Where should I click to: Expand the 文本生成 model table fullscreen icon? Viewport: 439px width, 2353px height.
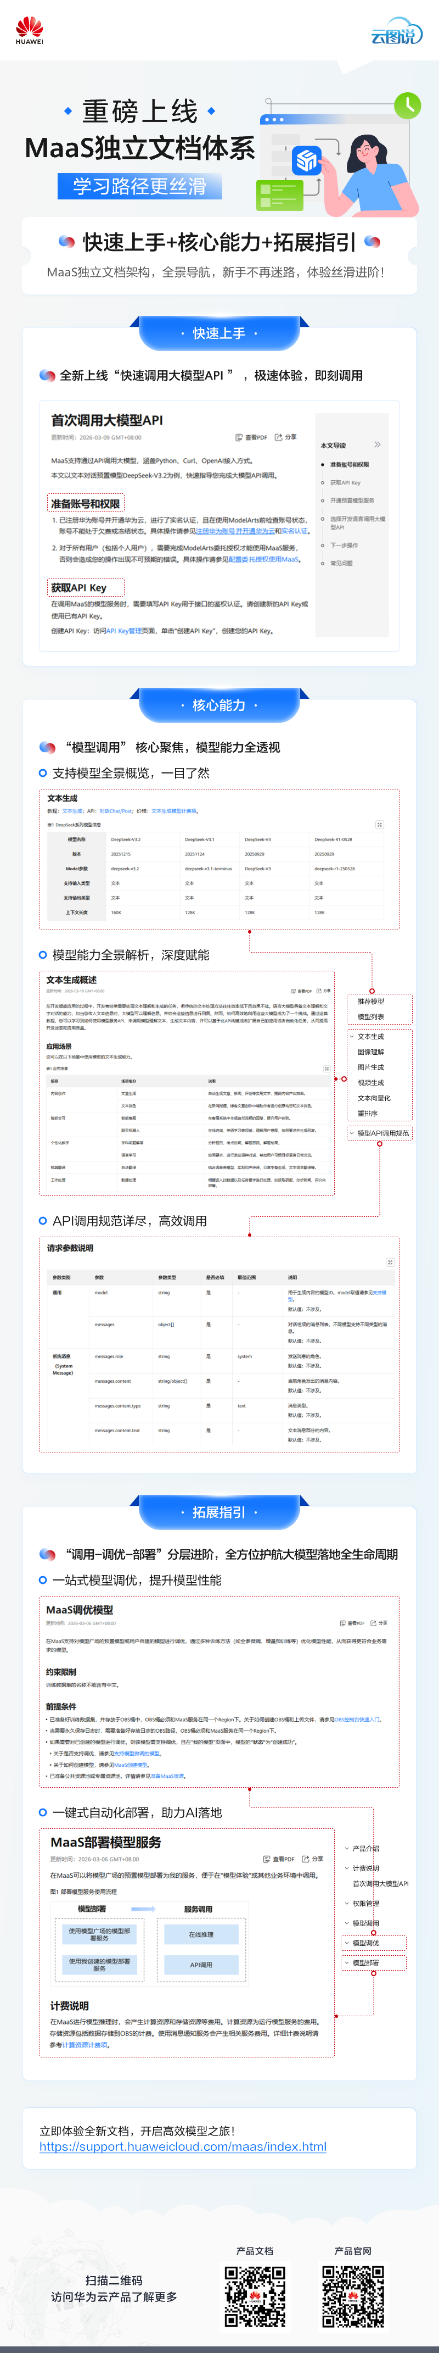click(x=380, y=824)
